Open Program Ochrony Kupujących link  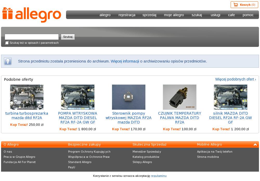tap(89, 152)
